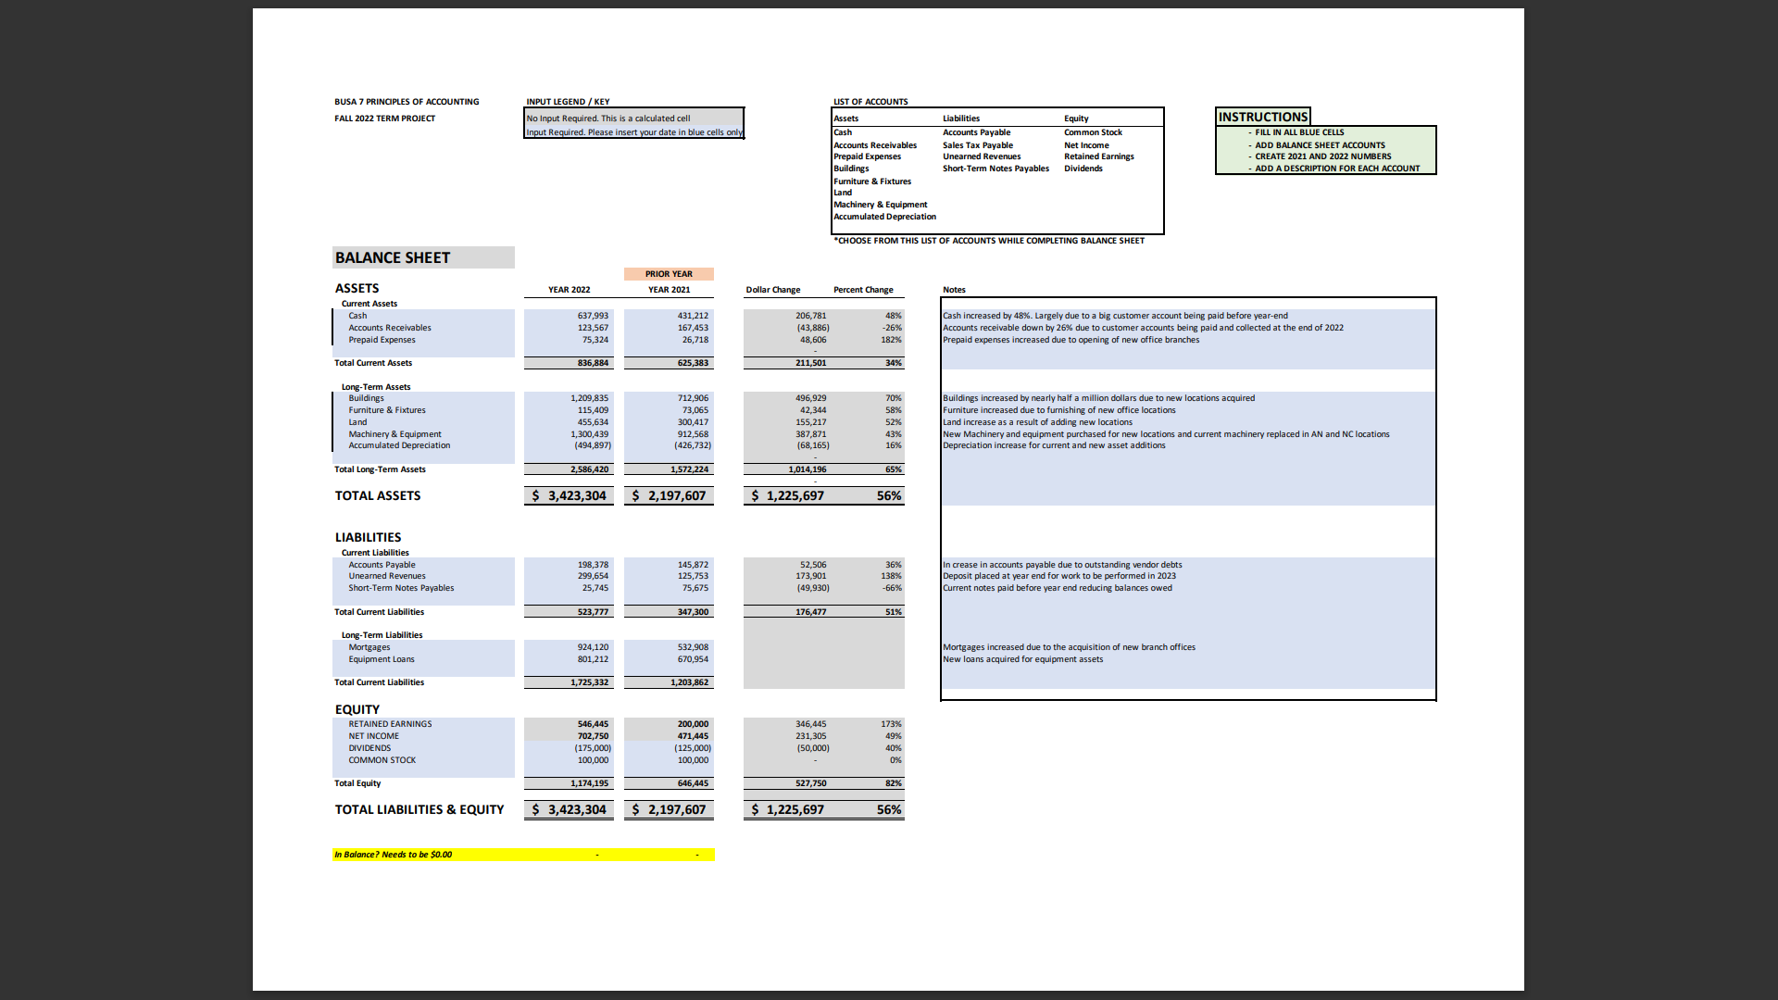This screenshot has height=1000, width=1778.
Task: Select the Land increase note
Action: (x=1037, y=422)
